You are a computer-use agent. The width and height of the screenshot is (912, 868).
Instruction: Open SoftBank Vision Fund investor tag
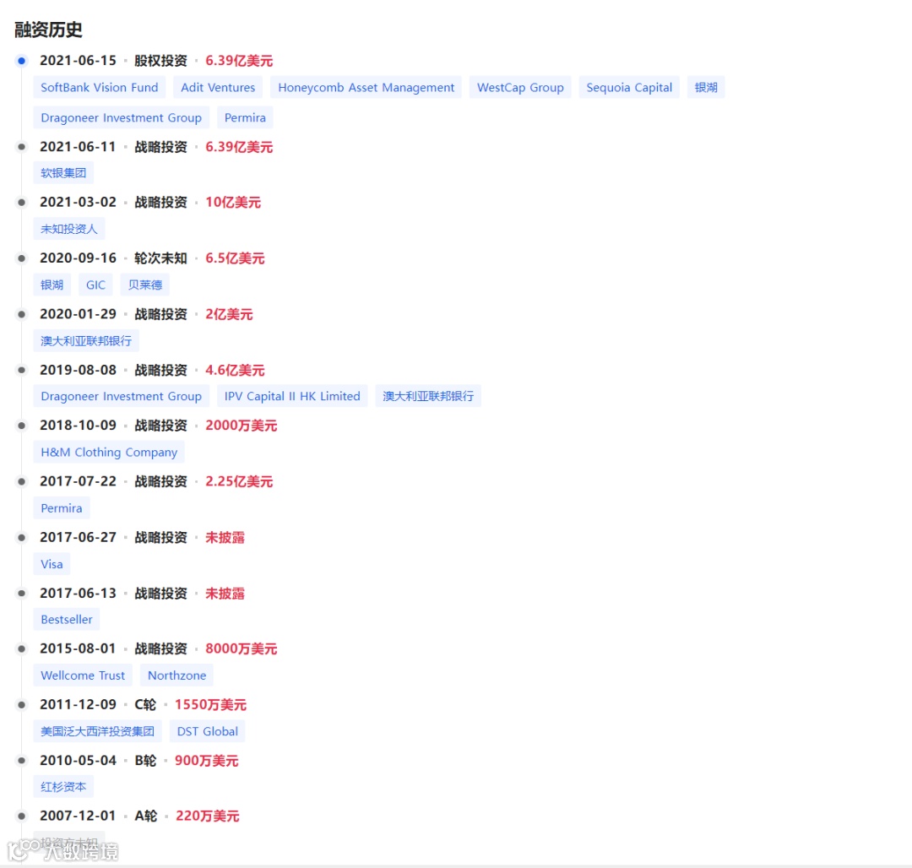100,87
